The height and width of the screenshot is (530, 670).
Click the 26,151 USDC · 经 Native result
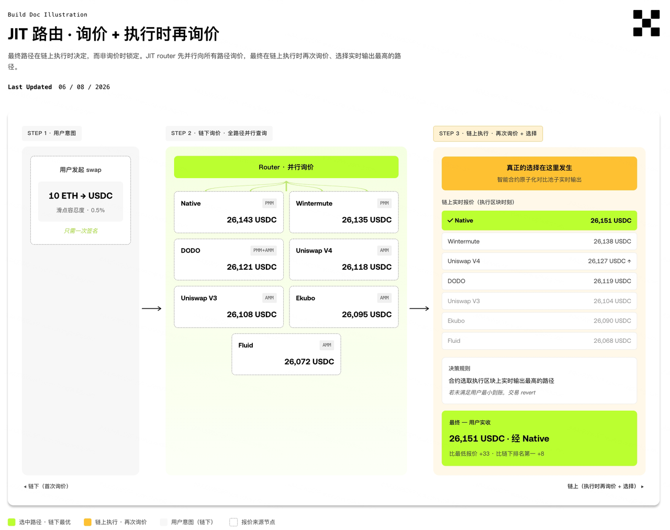coord(499,439)
